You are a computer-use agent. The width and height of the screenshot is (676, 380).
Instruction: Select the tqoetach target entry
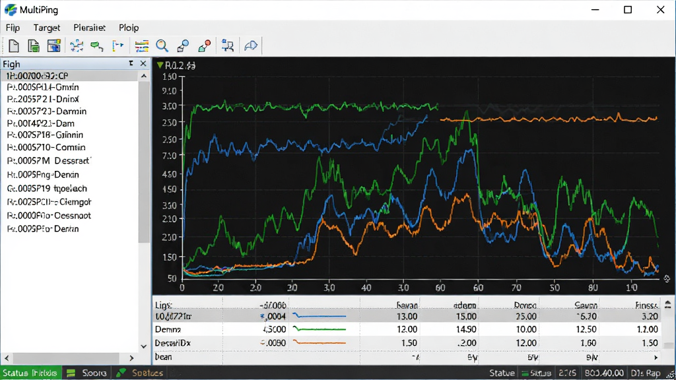pos(47,188)
